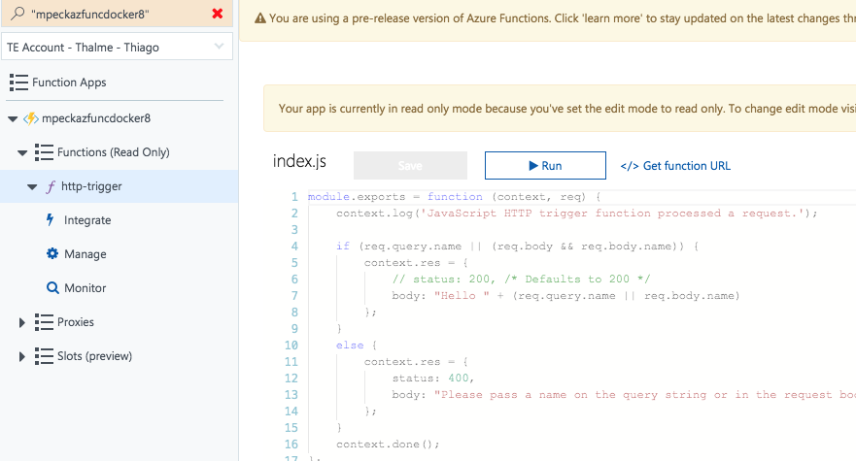Open Functions (Read Only) list

(113, 152)
